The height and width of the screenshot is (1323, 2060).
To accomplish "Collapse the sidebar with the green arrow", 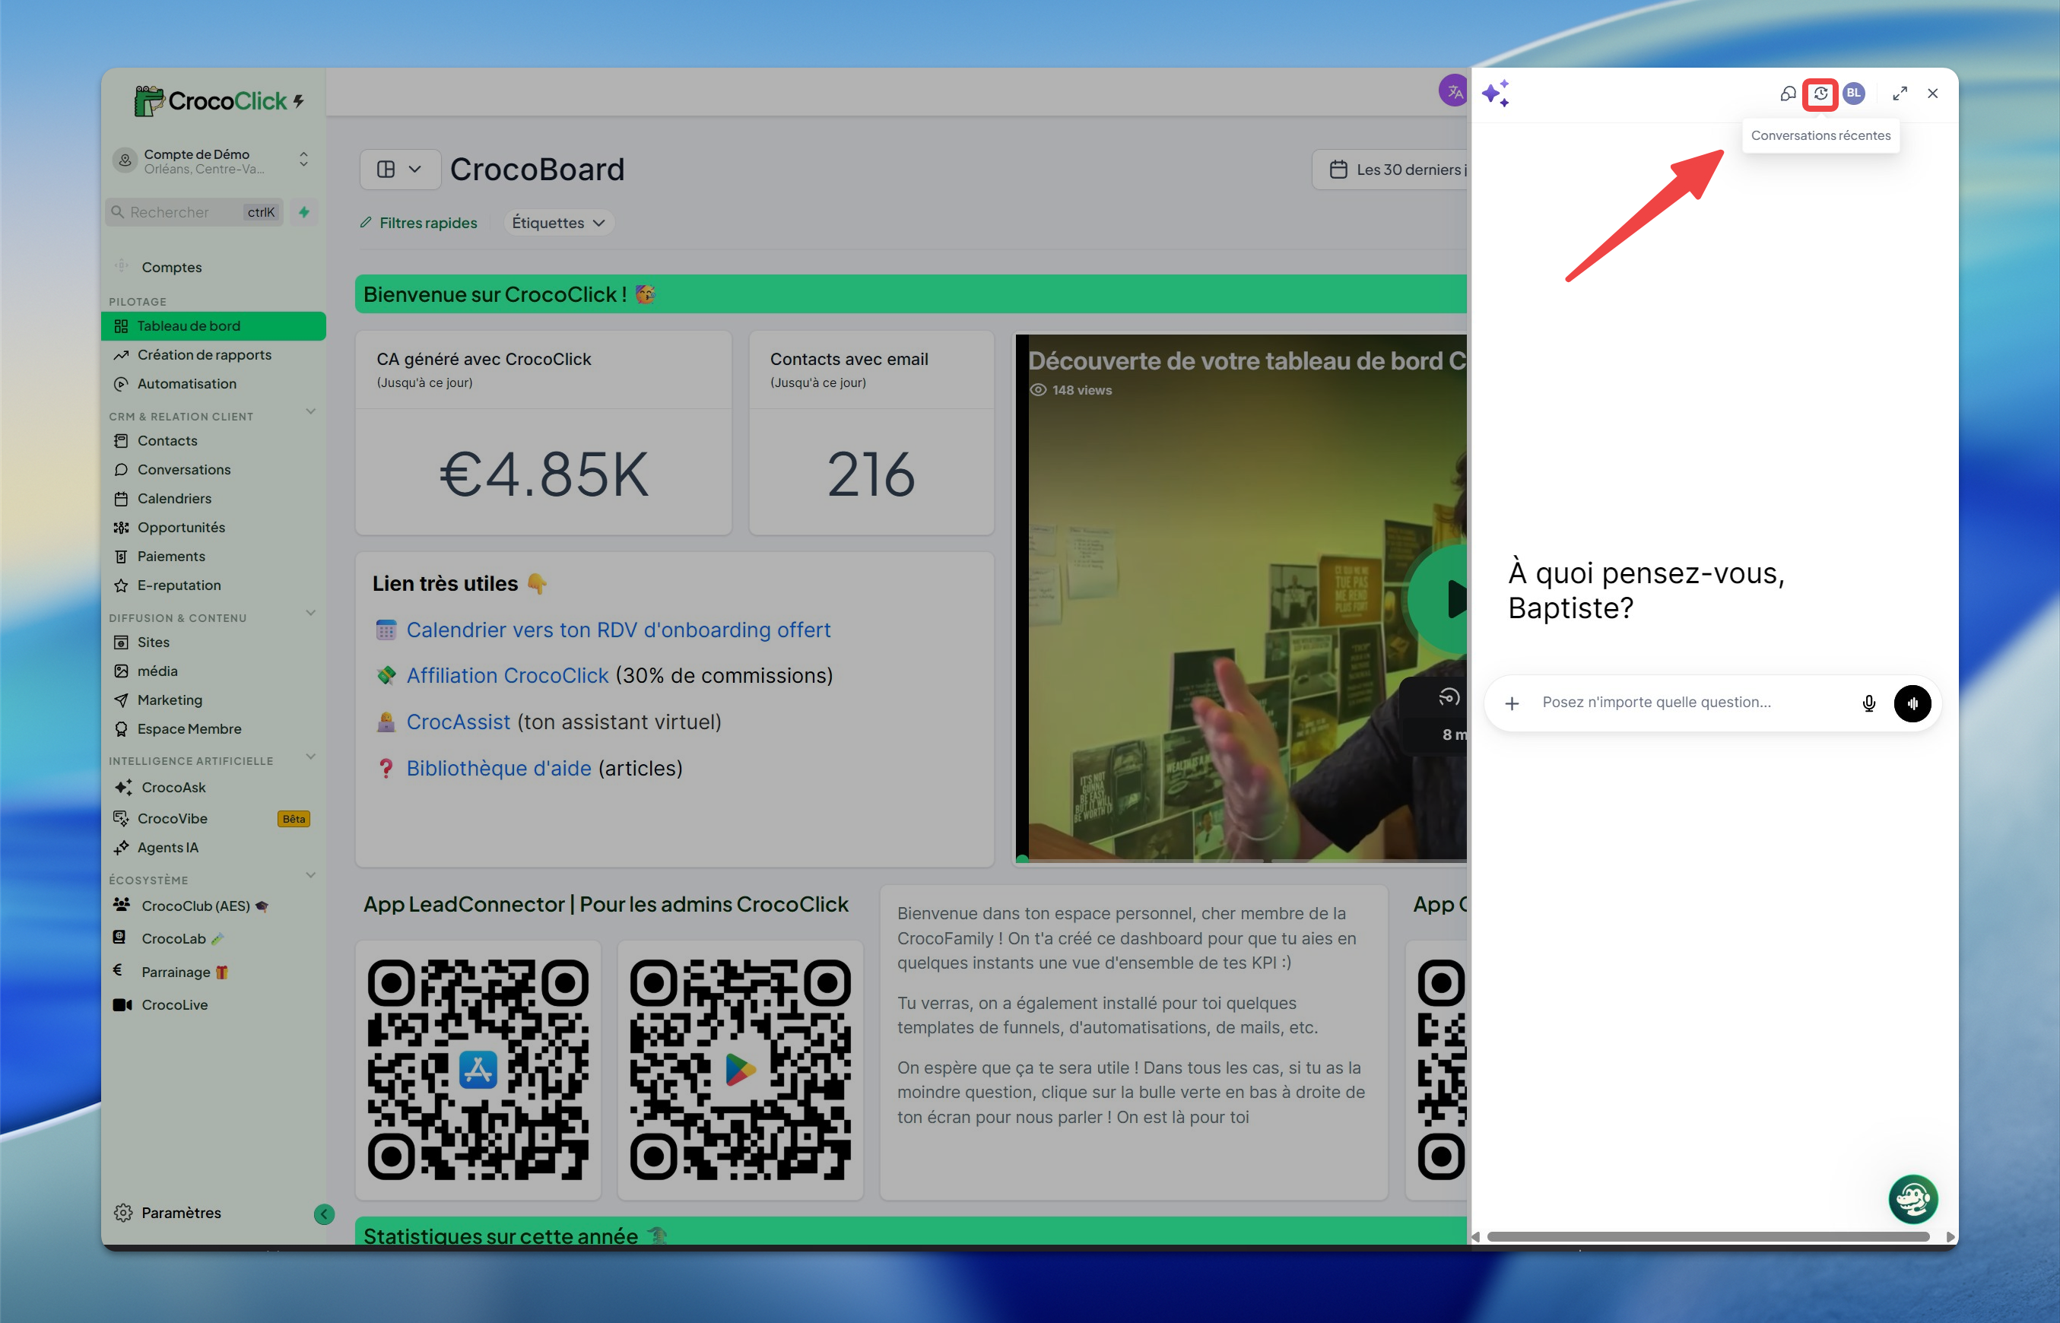I will (324, 1214).
